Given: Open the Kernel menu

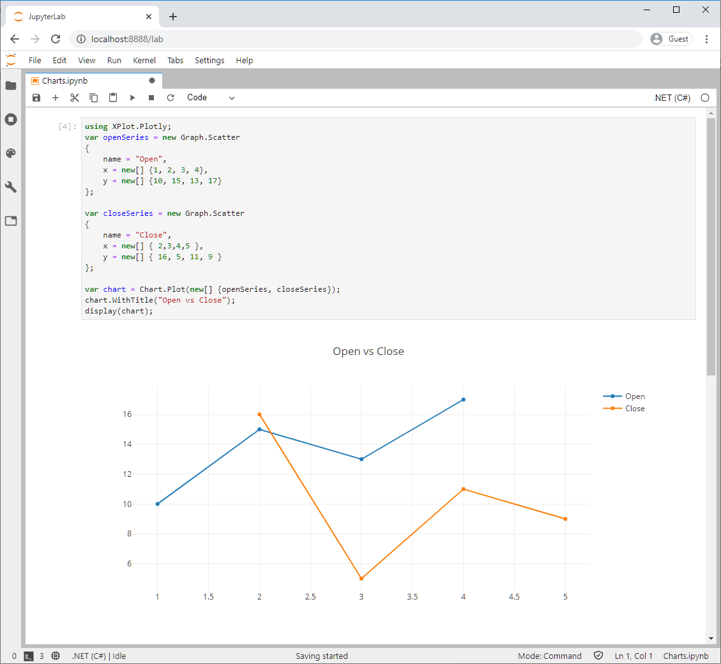Looking at the screenshot, I should click(144, 60).
